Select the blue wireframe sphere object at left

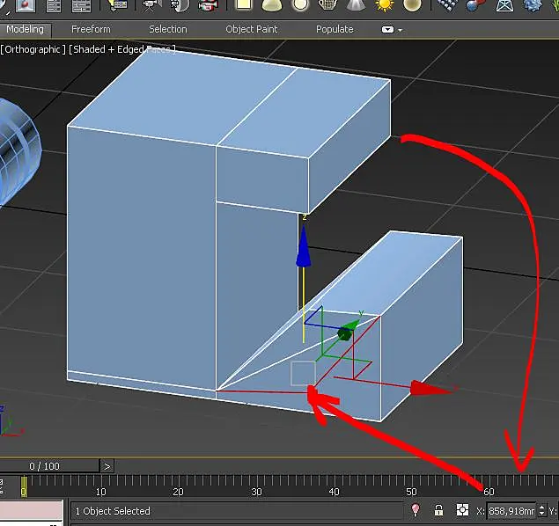click(x=18, y=150)
